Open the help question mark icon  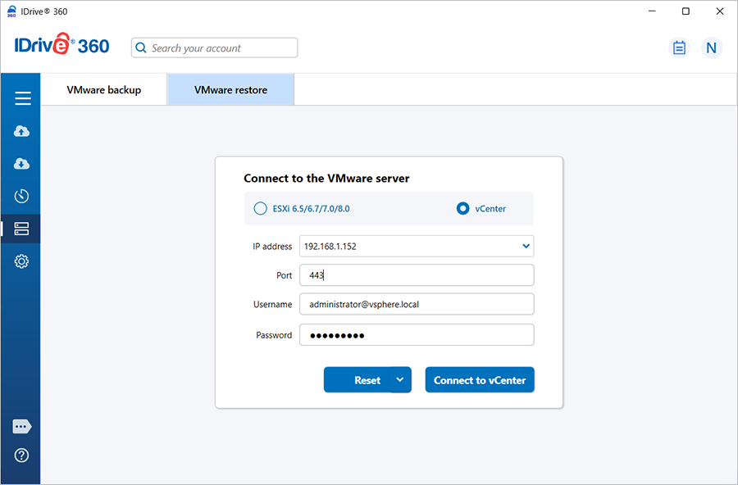click(x=22, y=456)
